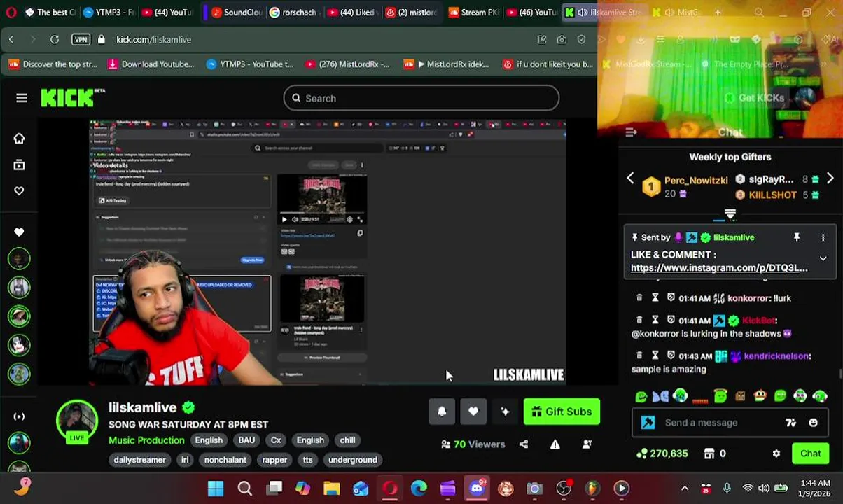Open the shield privacy icon in address bar
The height and width of the screenshot is (504, 843).
pos(581,40)
